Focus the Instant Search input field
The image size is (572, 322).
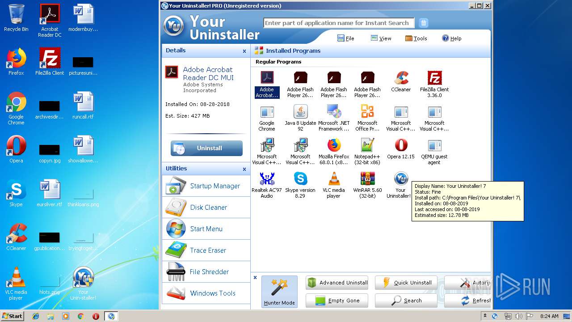pyautogui.click(x=339, y=23)
